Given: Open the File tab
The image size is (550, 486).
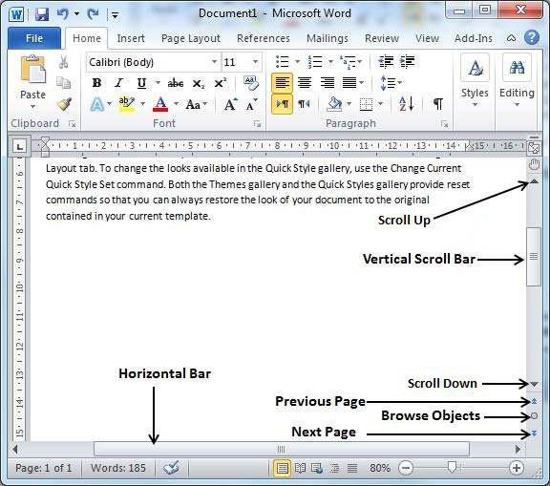Looking at the screenshot, I should point(34,38).
